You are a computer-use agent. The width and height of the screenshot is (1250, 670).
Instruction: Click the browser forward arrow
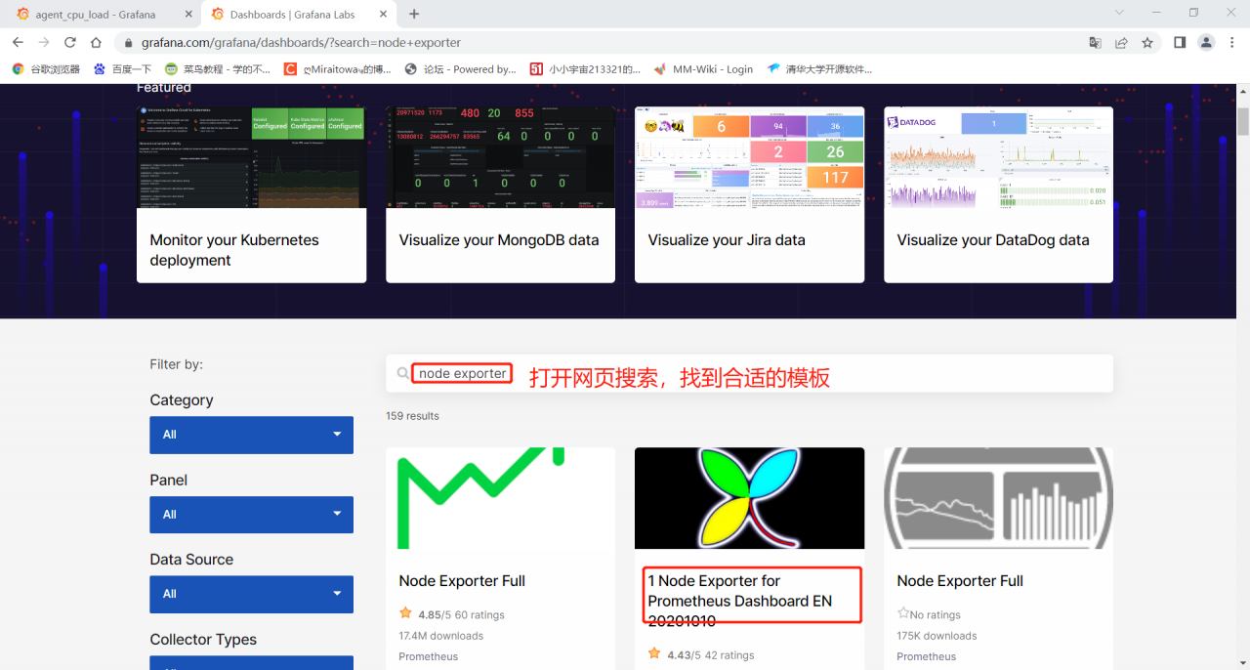tap(44, 43)
